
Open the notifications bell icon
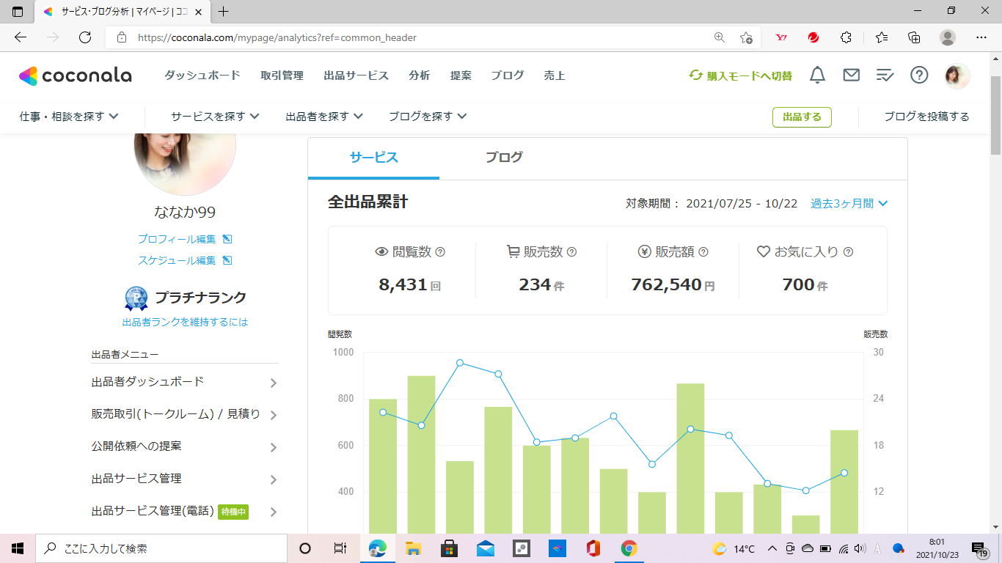coord(817,75)
